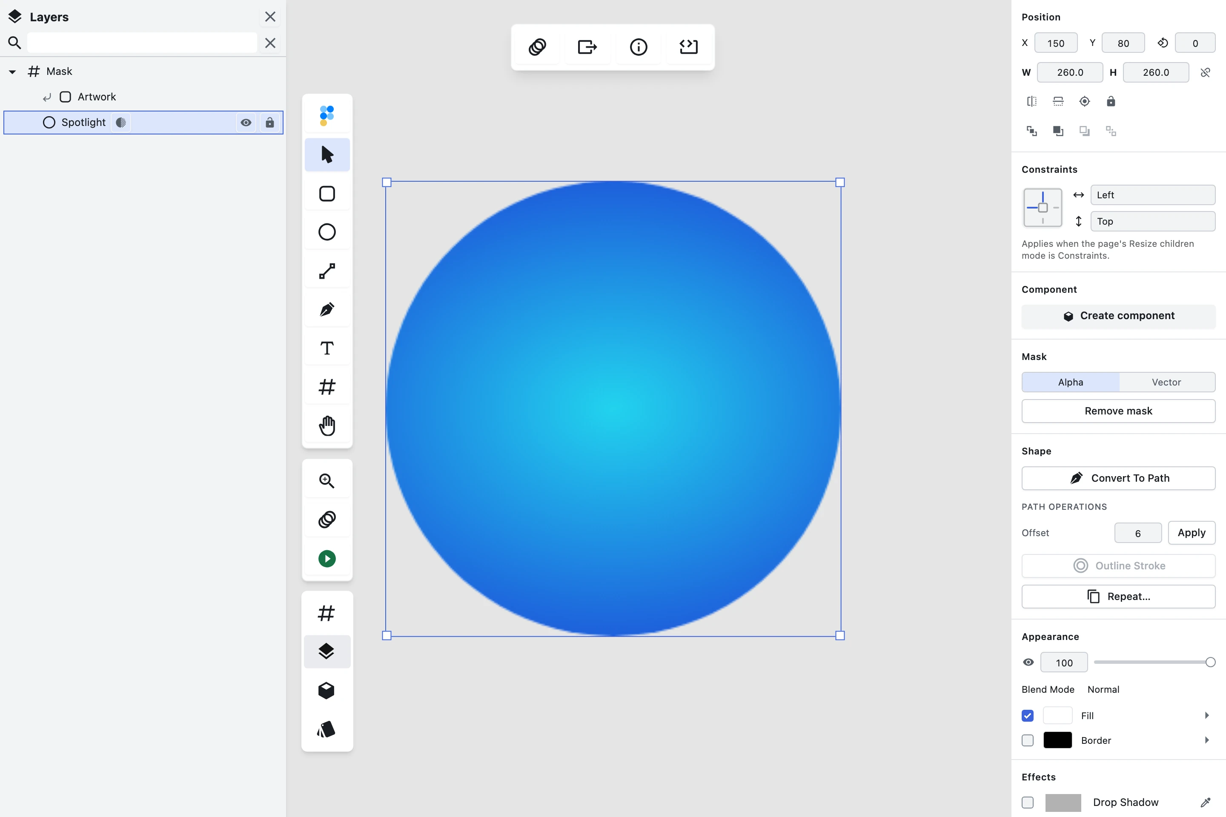The width and height of the screenshot is (1226, 817).
Task: Click the target center icon in the Position panel
Action: [x=1085, y=102]
